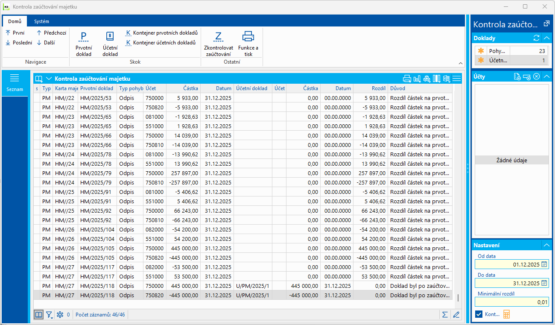
Task: Click the Prvotní doklad icon
Action: click(84, 37)
